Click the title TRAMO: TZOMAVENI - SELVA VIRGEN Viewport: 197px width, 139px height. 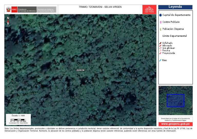tap(100, 7)
